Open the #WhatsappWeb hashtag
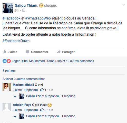Image resolution: width=127 pixels, height=123 pixels. pyautogui.click(x=38, y=18)
